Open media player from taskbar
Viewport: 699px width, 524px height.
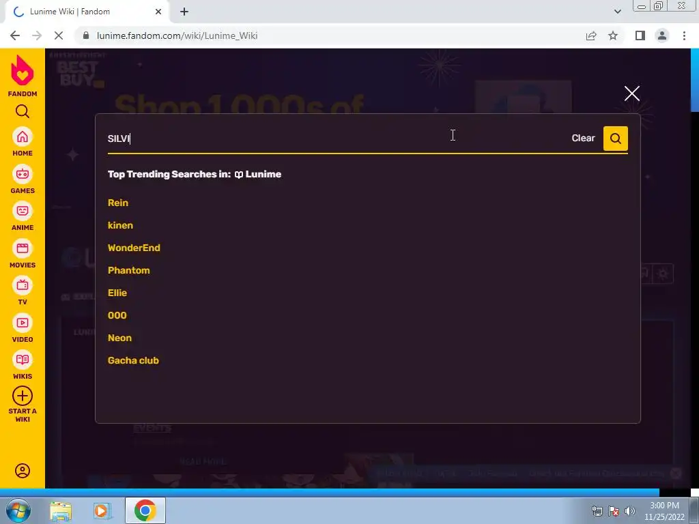coord(102,510)
